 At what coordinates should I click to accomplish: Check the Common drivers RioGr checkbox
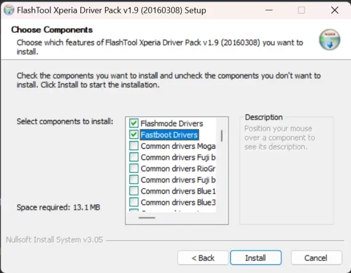tap(134, 168)
